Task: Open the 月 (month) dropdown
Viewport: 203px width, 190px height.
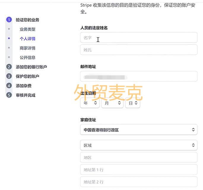Action: 112,103
